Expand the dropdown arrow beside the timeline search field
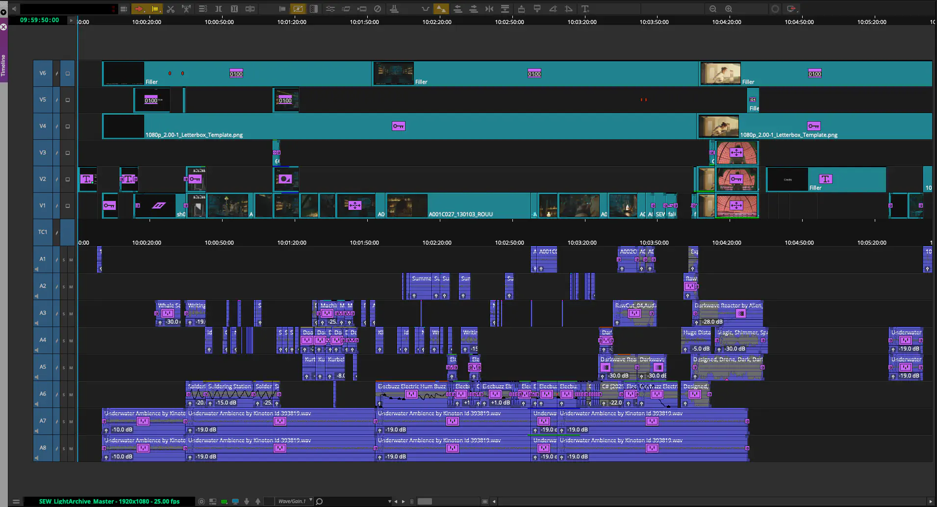Screen dimensions: 937x507 coord(389,501)
